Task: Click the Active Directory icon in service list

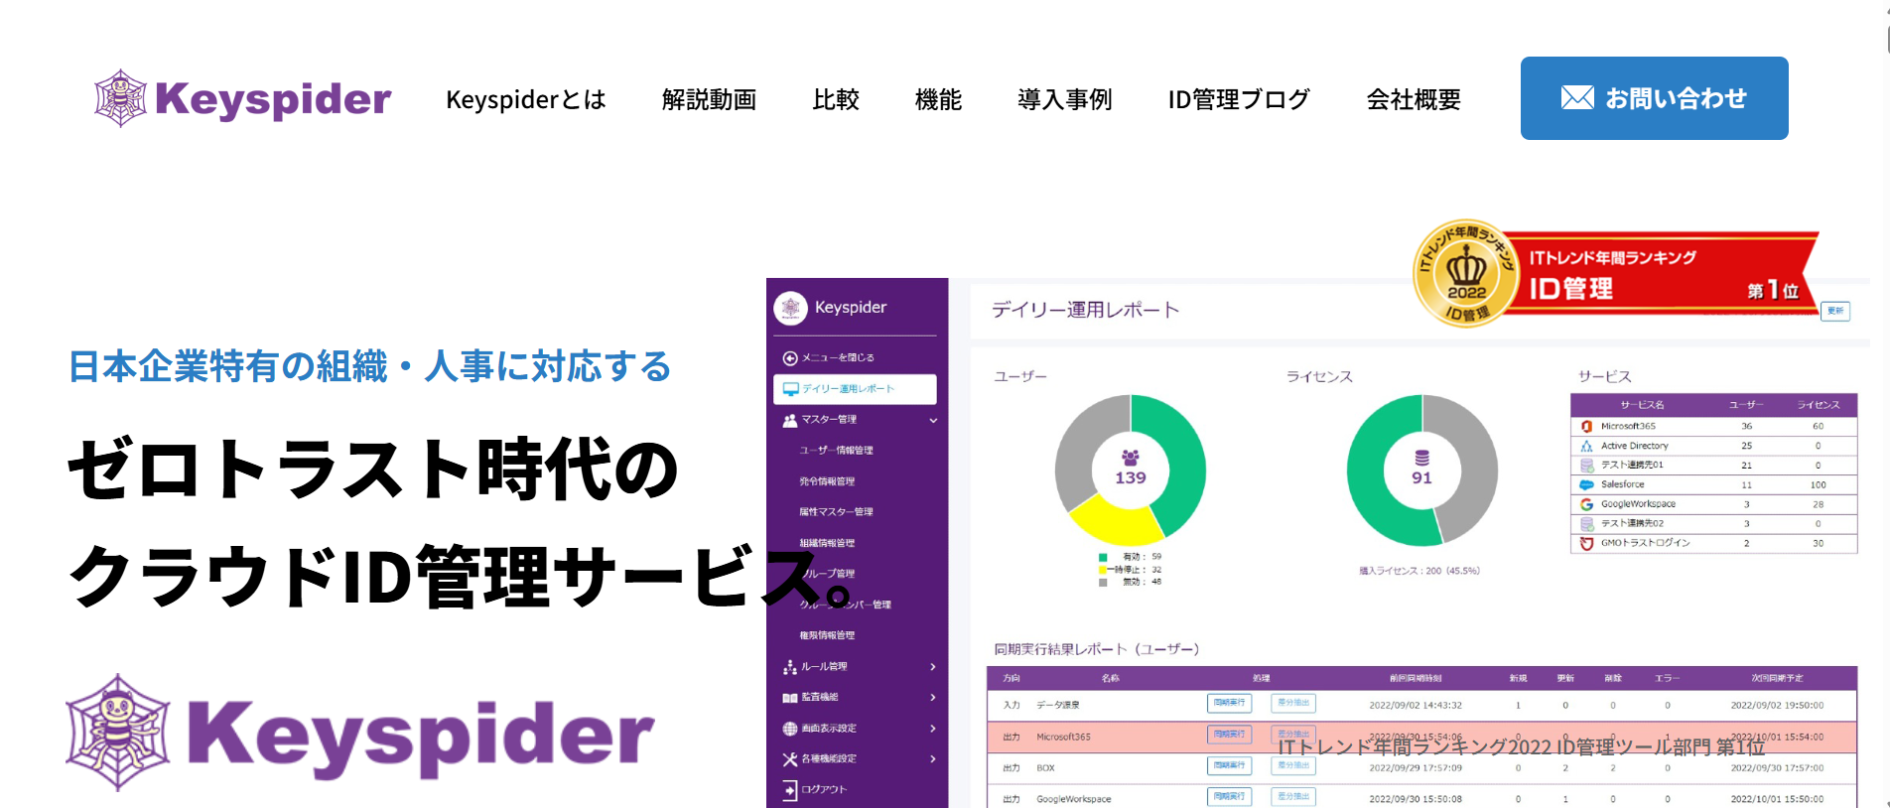Action: coord(1586,446)
